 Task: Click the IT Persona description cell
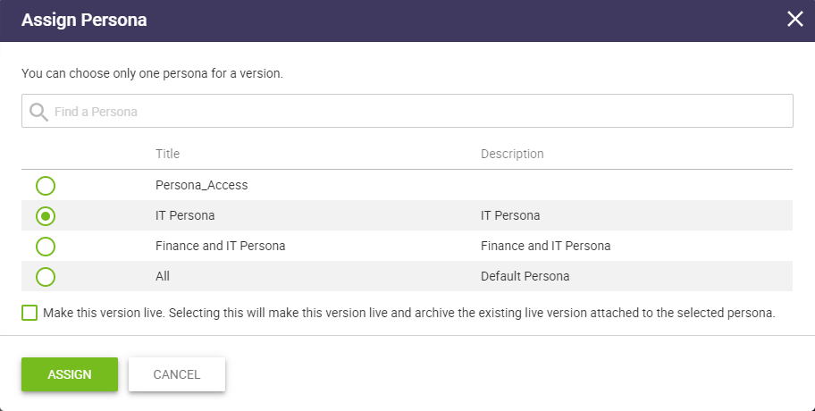point(510,216)
